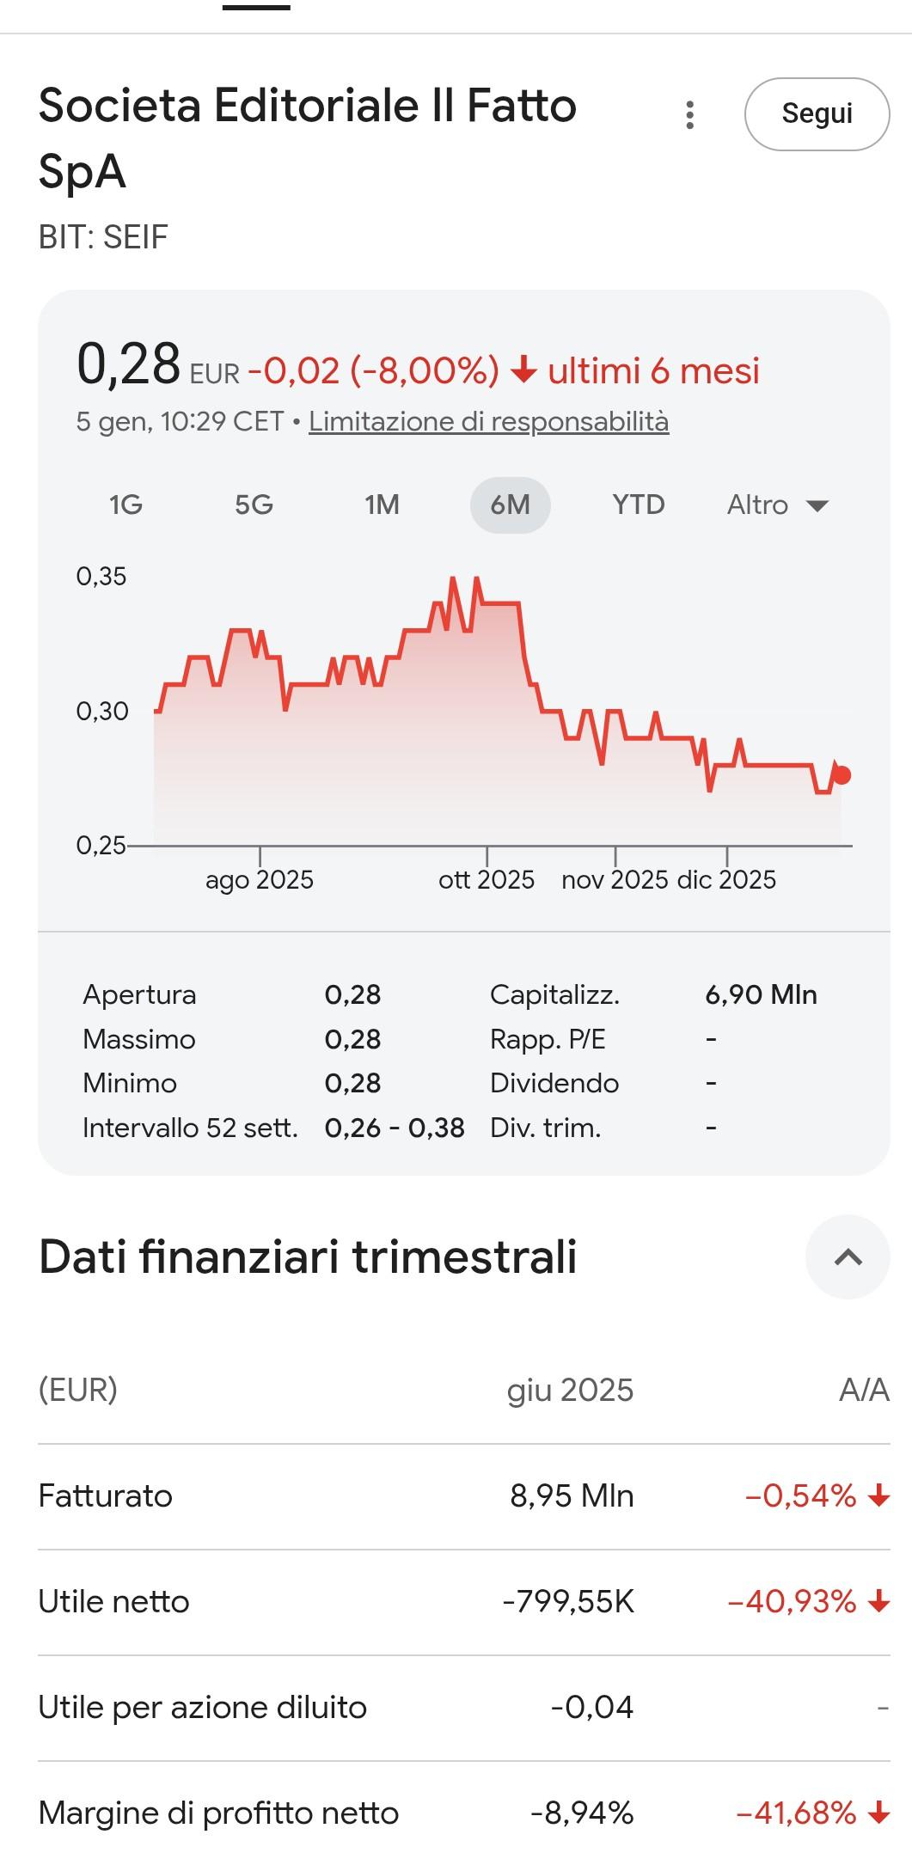912x1859 pixels.
Task: Click the Margine di profitto netto arrow
Action: coord(878,1813)
